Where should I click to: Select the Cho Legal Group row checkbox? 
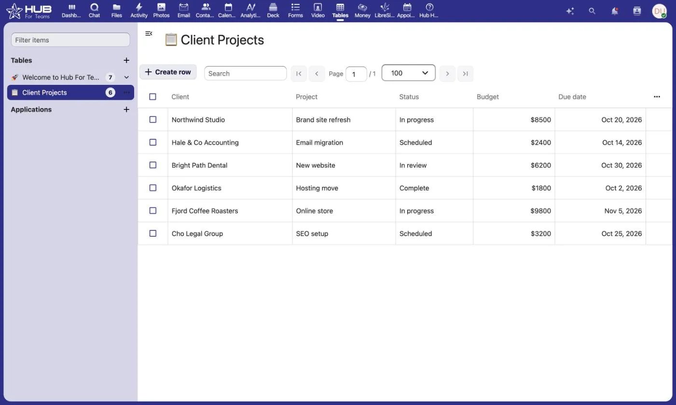pyautogui.click(x=152, y=233)
